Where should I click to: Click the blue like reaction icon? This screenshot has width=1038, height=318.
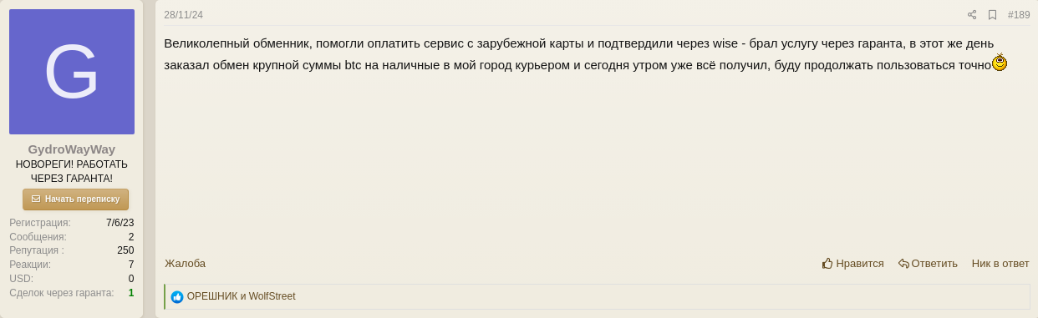coord(177,297)
